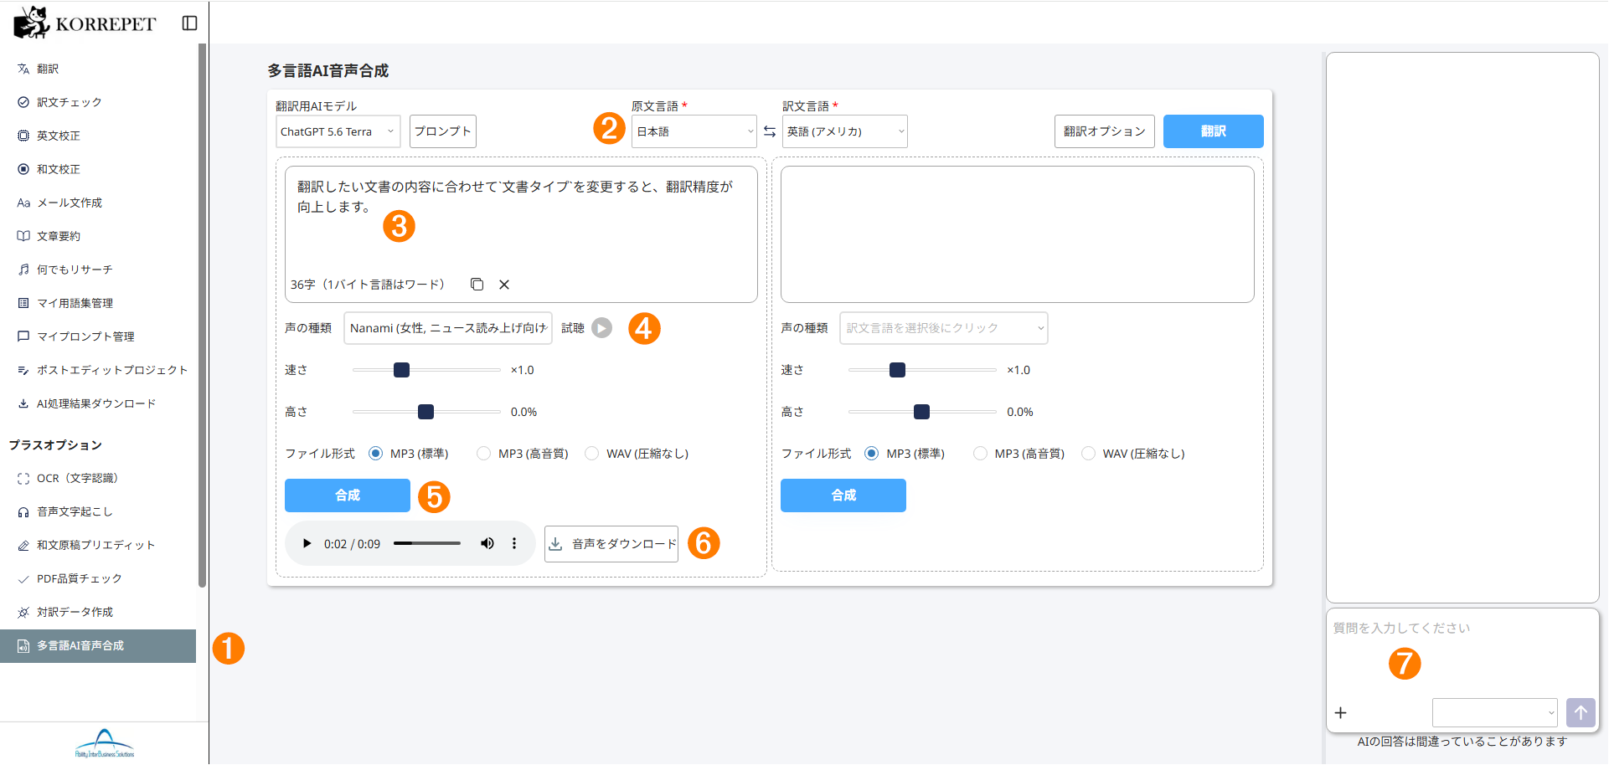Image resolution: width=1609 pixels, height=765 pixels.
Task: Open 訳文チェック in the sidebar
Action: click(98, 102)
